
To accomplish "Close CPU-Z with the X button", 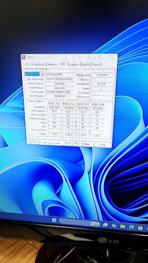I will 112,57.
